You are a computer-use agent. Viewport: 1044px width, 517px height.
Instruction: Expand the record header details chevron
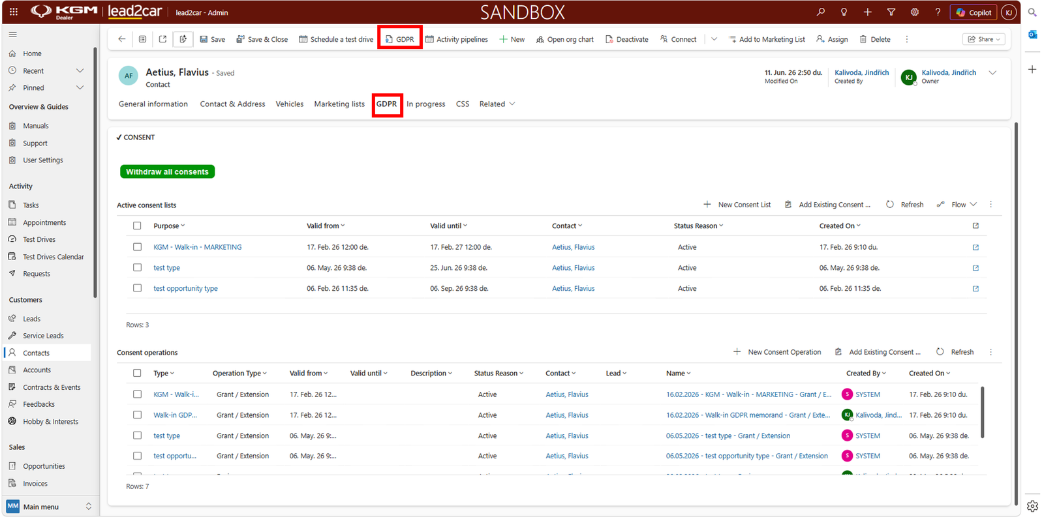[x=992, y=72]
